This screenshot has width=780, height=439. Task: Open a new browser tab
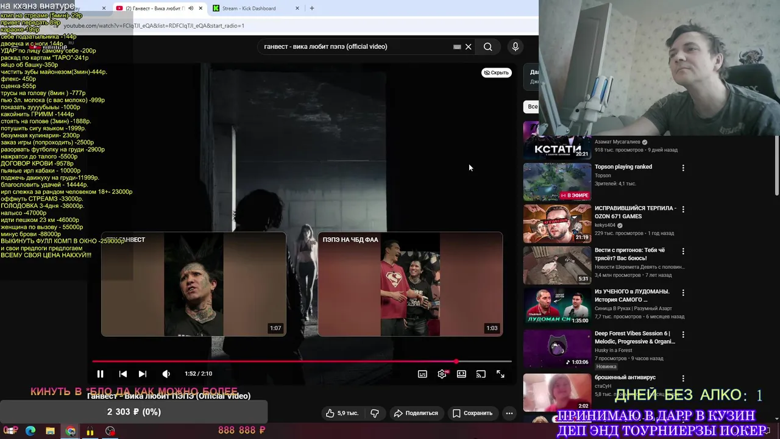[312, 9]
